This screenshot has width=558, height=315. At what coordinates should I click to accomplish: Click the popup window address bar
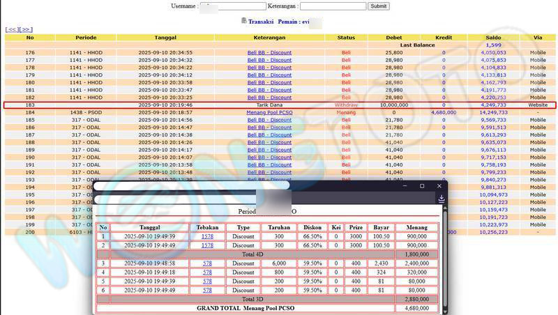coord(192,199)
